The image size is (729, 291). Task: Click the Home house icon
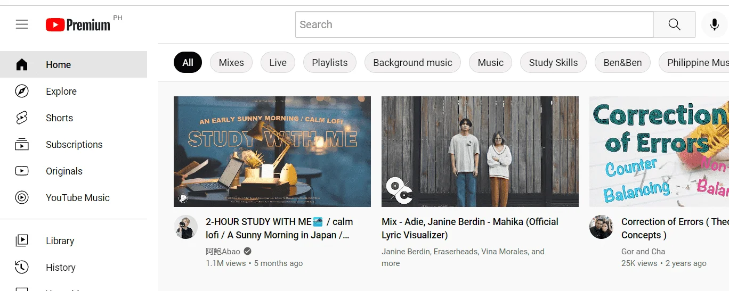tap(22, 65)
